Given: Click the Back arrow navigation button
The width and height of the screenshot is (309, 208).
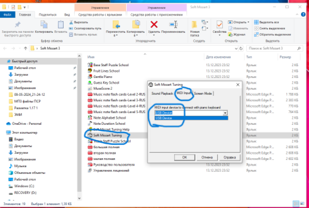Looking at the screenshot, I should [x=5, y=49].
